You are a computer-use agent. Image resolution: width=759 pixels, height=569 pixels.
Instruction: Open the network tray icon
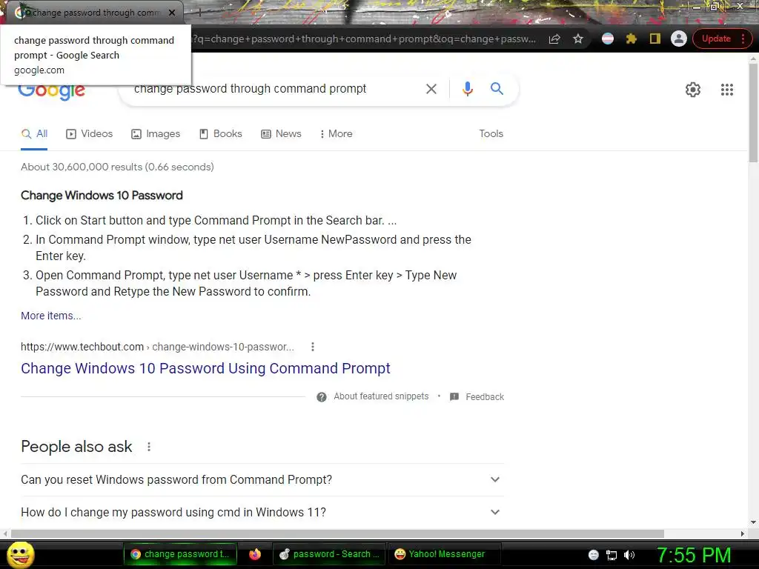click(x=611, y=555)
